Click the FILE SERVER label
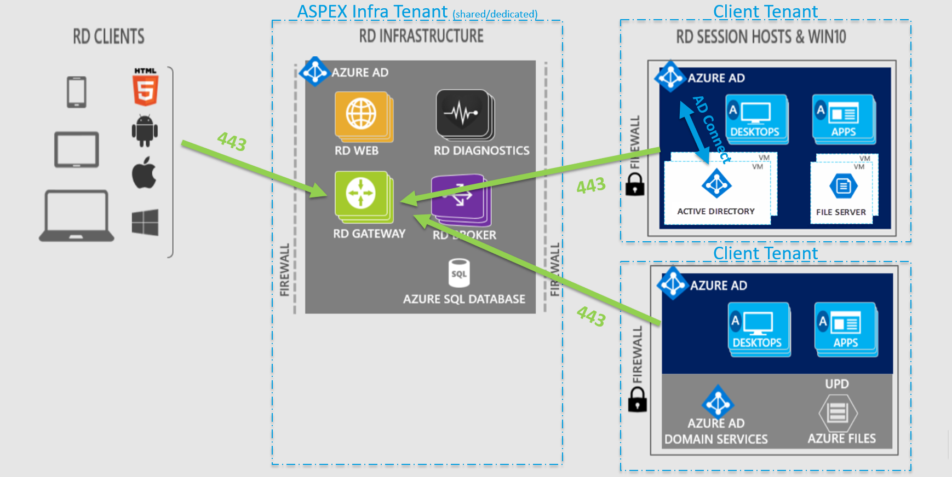This screenshot has height=477, width=952. pos(841,212)
